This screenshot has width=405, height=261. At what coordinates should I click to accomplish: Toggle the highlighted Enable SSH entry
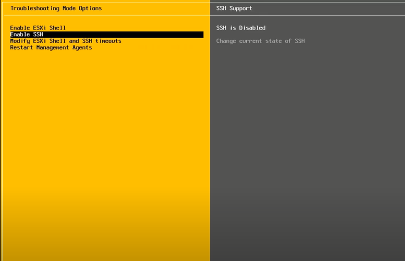[27, 34]
